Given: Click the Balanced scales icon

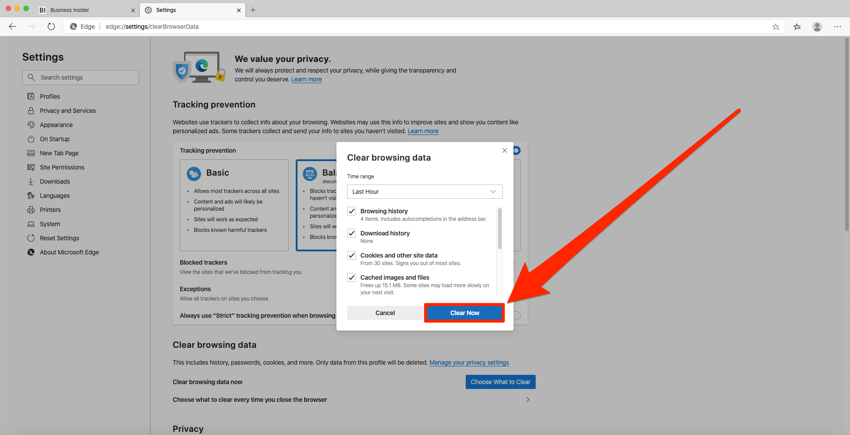Looking at the screenshot, I should pyautogui.click(x=310, y=173).
